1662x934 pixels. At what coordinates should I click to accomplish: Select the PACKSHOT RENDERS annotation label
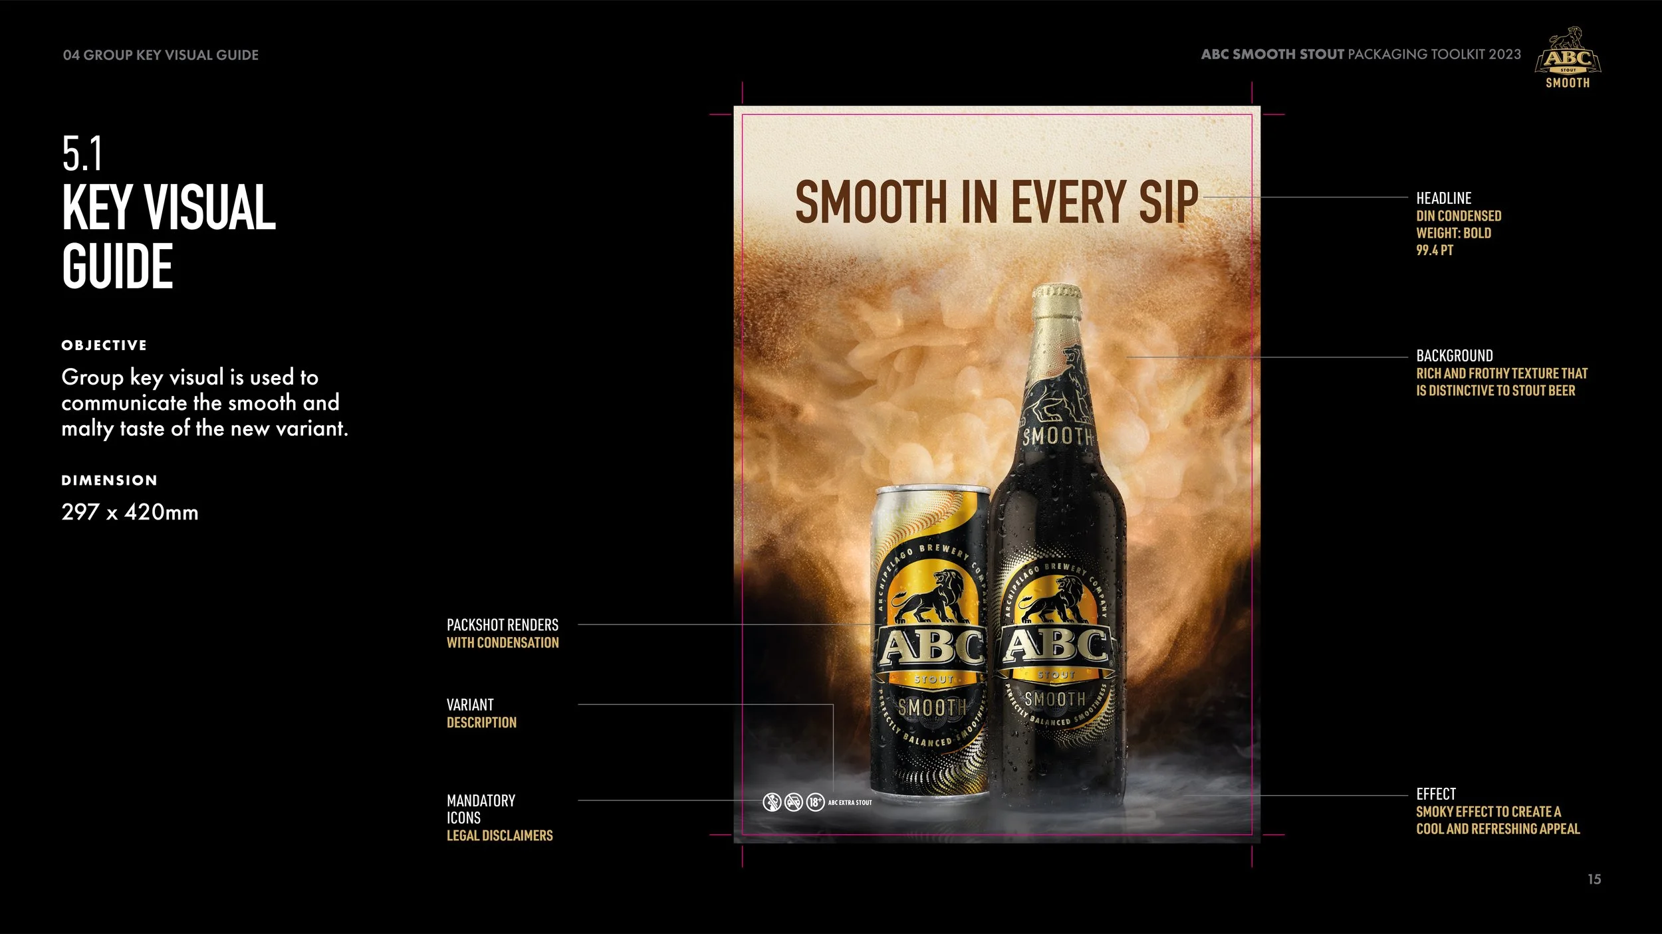pos(502,625)
